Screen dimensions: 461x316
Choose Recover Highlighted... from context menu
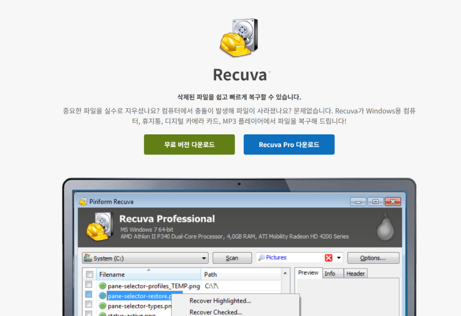click(220, 300)
